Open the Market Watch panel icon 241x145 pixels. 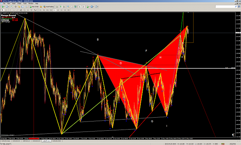point(12,7)
